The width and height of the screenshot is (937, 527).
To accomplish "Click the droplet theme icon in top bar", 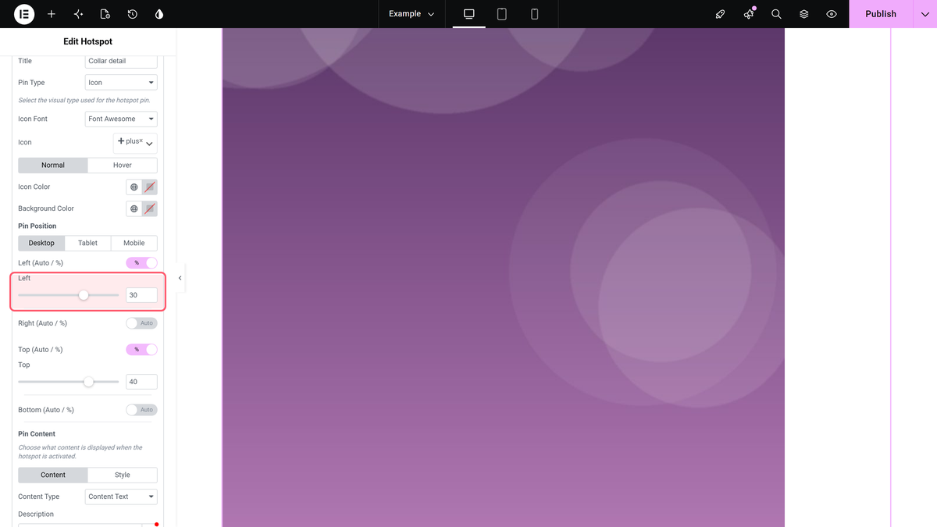I will (x=159, y=14).
